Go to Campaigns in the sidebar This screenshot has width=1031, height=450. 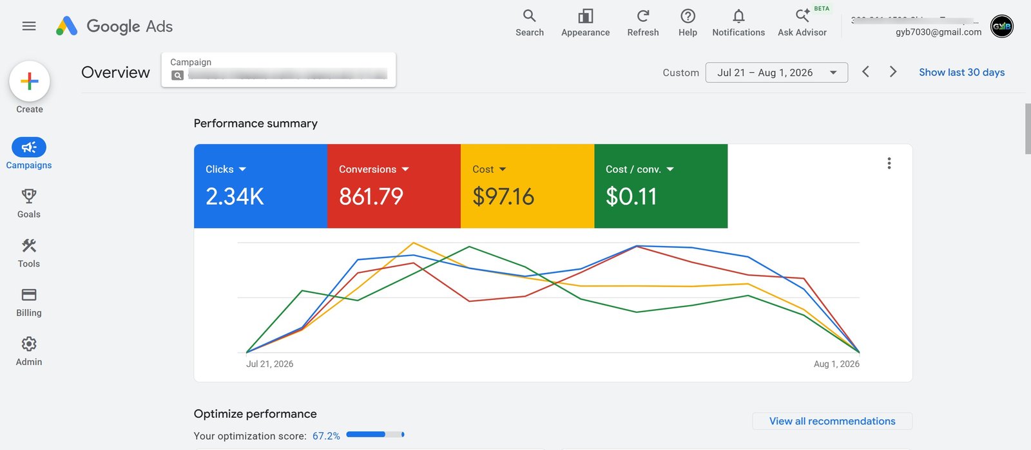[29, 153]
